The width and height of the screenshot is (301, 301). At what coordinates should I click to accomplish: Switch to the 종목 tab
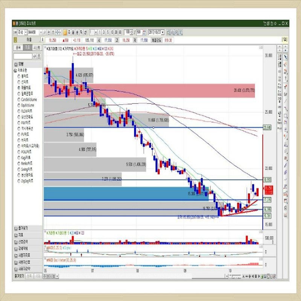coord(18,48)
